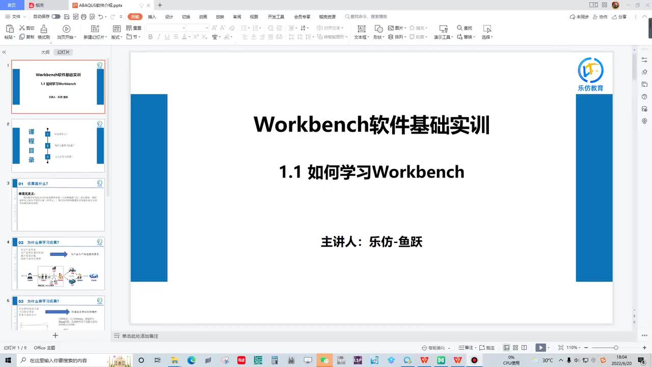This screenshot has height=367, width=652.
Task: Click the Arrange layers icon
Action: point(391,37)
